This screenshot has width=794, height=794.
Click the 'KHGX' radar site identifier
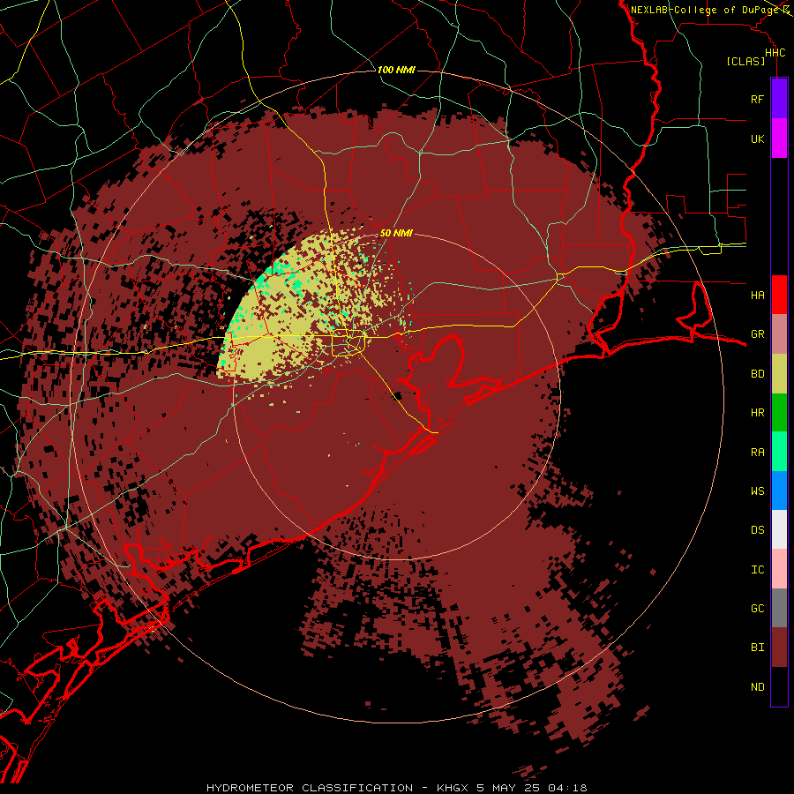coord(453,788)
